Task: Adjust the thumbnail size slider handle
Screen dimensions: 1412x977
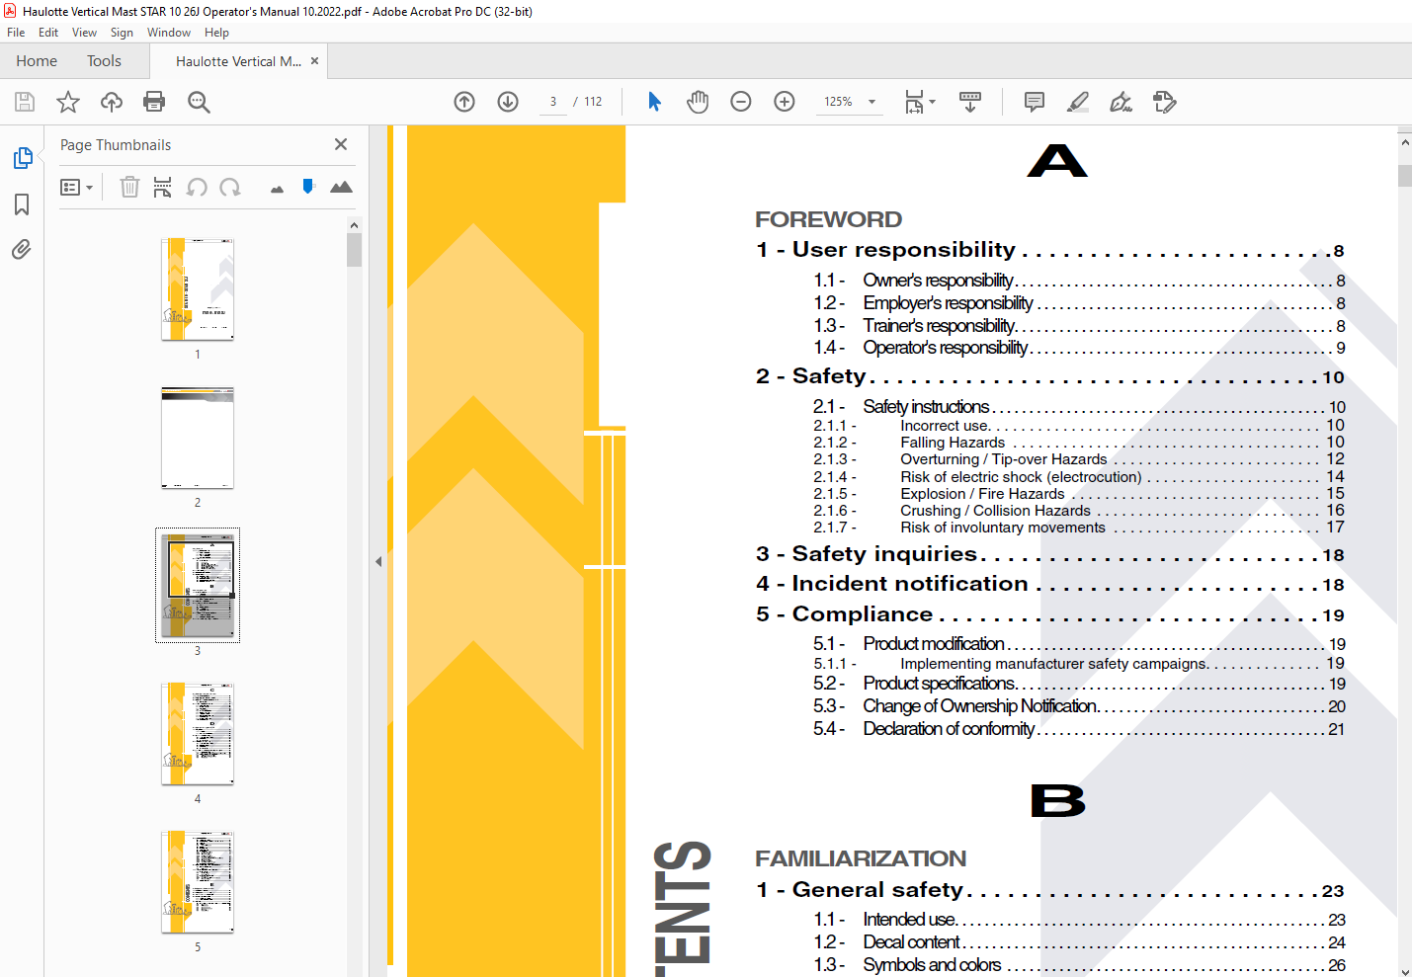Action: 308,186
